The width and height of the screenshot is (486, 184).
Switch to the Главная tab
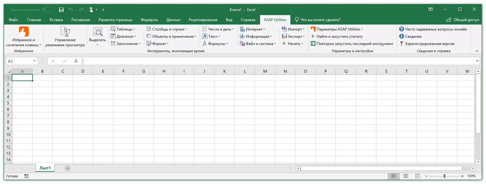click(x=34, y=20)
